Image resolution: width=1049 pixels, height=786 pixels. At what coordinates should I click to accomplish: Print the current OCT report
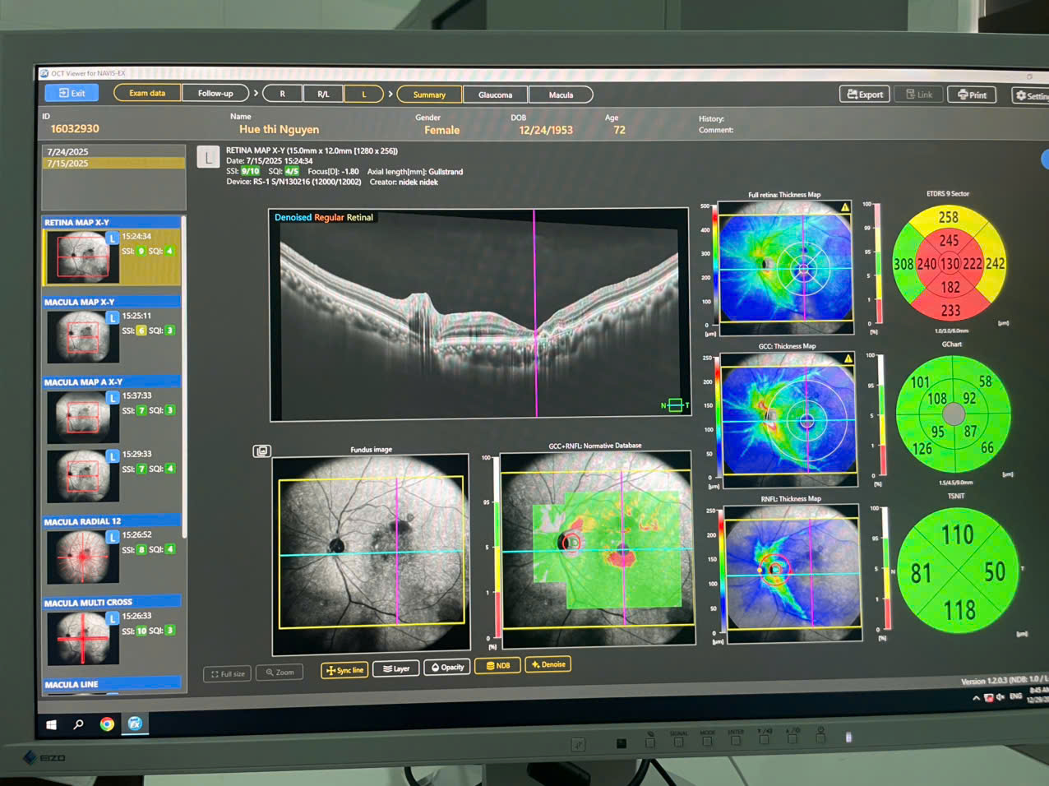click(971, 95)
